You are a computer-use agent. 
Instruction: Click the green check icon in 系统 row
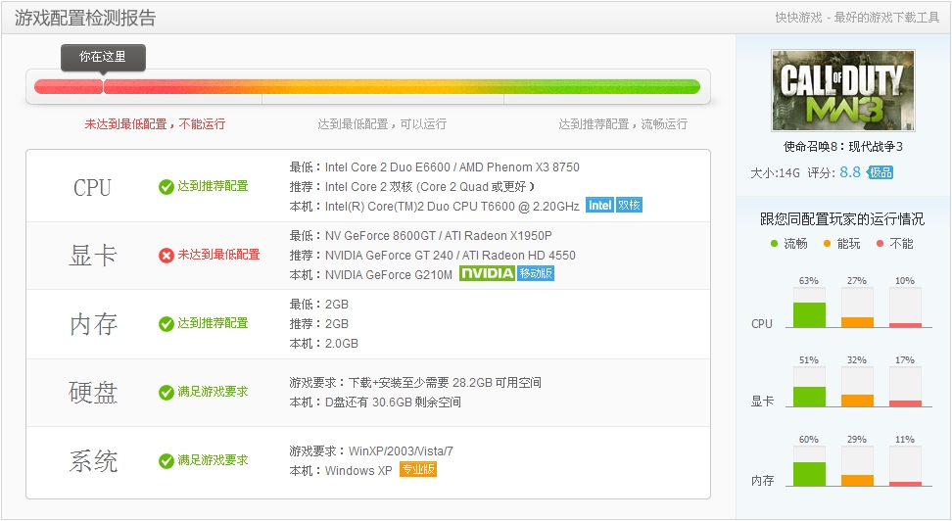tap(167, 461)
